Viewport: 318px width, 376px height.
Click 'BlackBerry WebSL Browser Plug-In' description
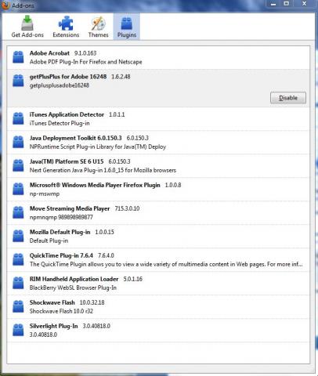(x=73, y=288)
